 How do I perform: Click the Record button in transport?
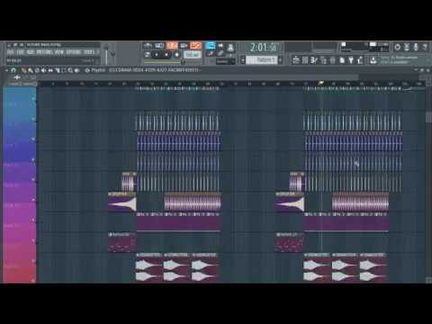(176, 55)
